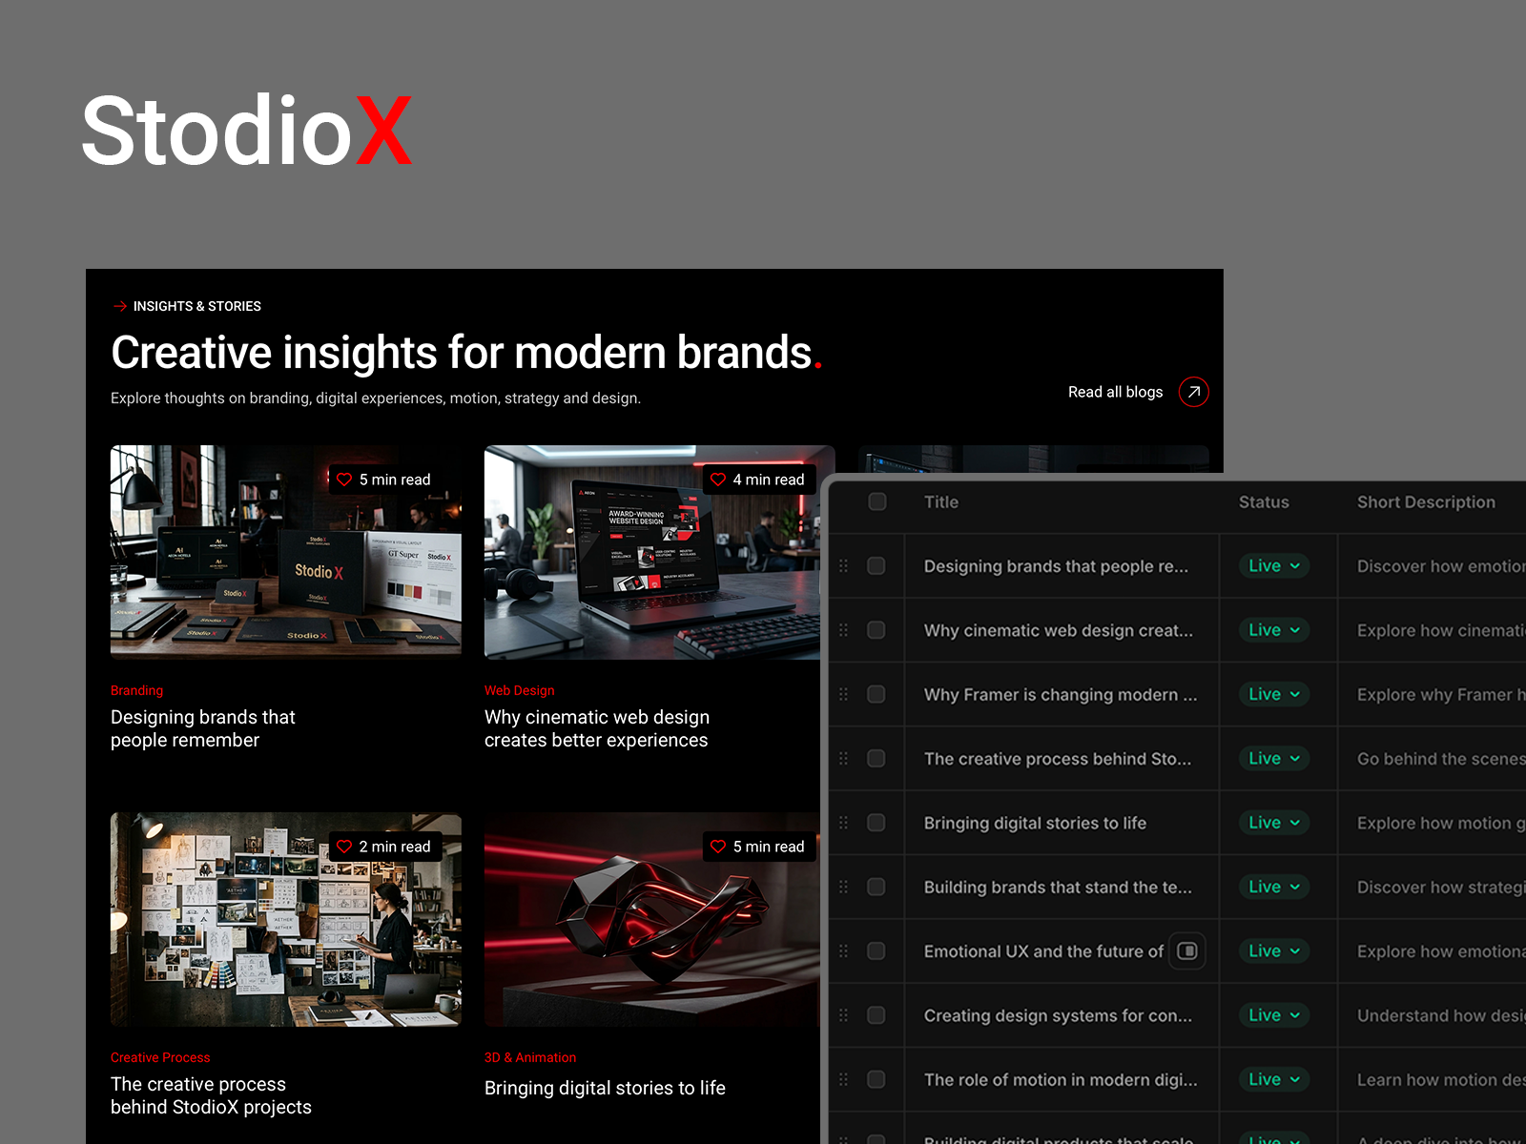Click drag handle of Emotional UX row
Image resolution: width=1526 pixels, height=1144 pixels.
coord(843,951)
